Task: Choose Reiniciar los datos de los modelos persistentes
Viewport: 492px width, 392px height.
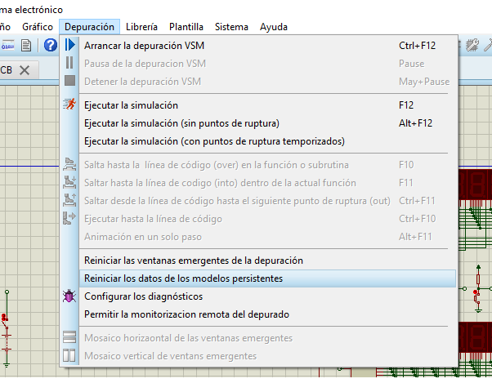Action: (x=267, y=278)
